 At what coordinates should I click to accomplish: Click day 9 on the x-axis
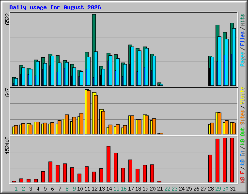point(74,189)
